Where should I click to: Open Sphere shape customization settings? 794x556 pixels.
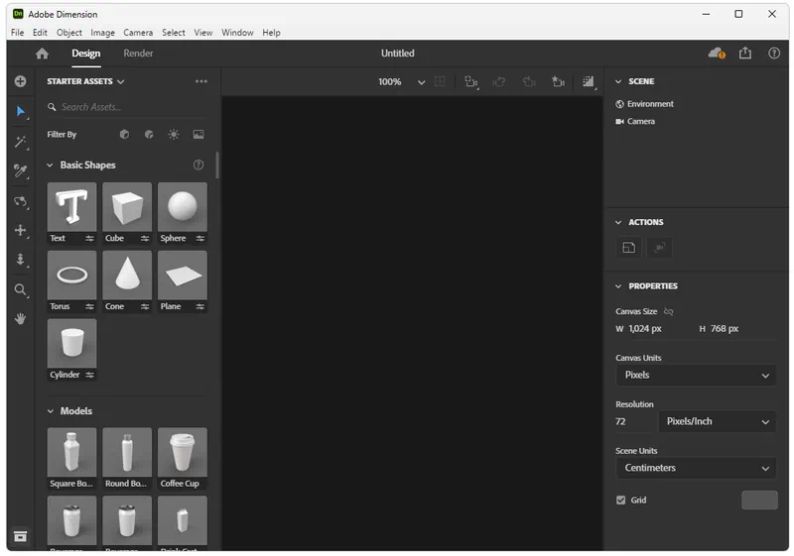[x=200, y=239]
